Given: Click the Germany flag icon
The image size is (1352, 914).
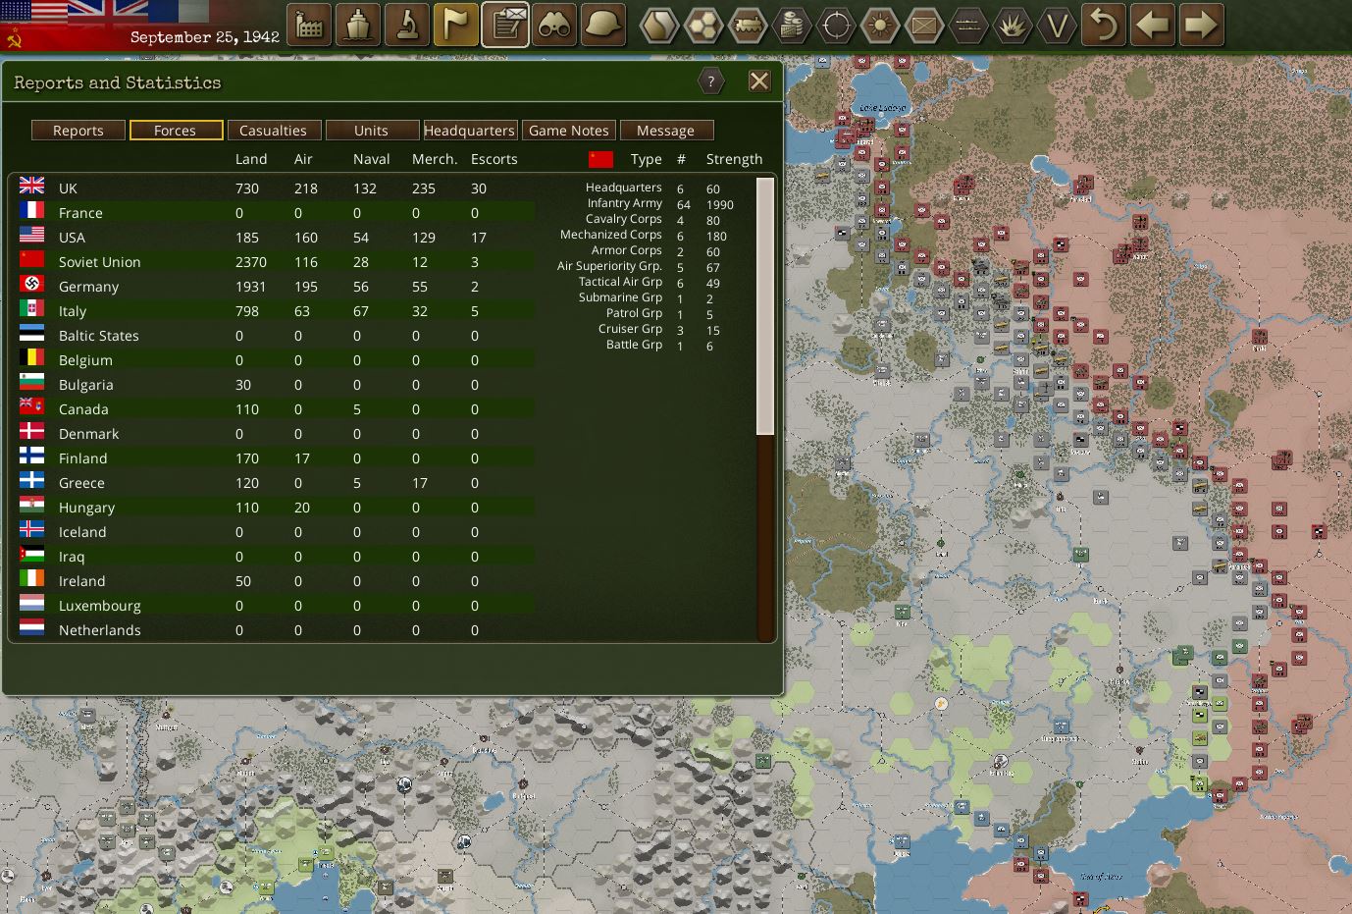Looking at the screenshot, I should [x=32, y=284].
